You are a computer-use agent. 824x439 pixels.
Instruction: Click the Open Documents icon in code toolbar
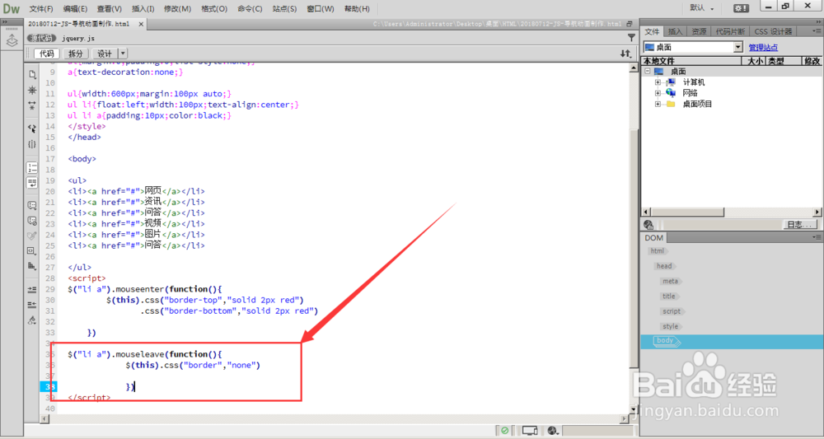32,75
